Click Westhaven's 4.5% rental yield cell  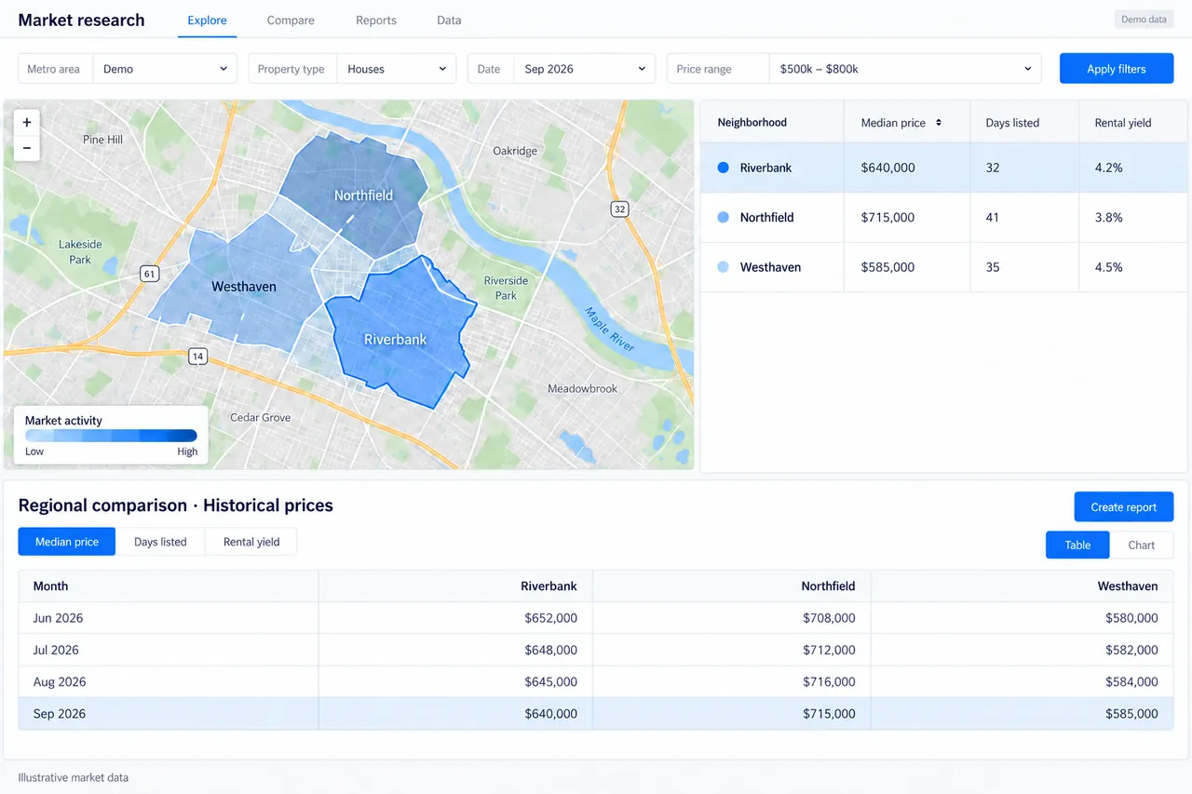[1109, 267]
